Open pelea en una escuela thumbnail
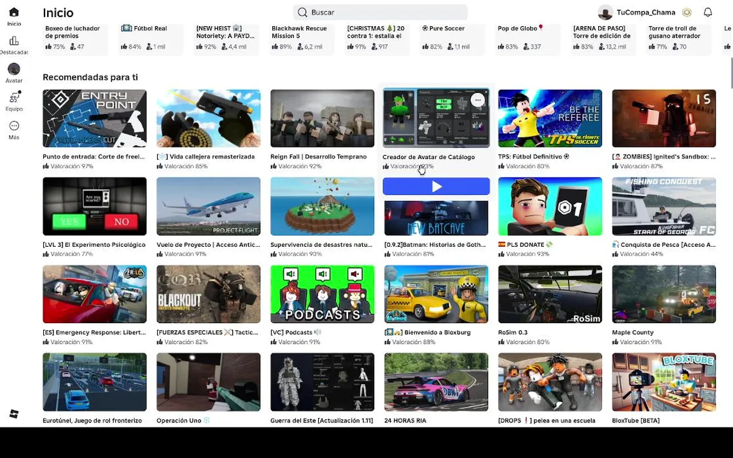 click(x=550, y=382)
